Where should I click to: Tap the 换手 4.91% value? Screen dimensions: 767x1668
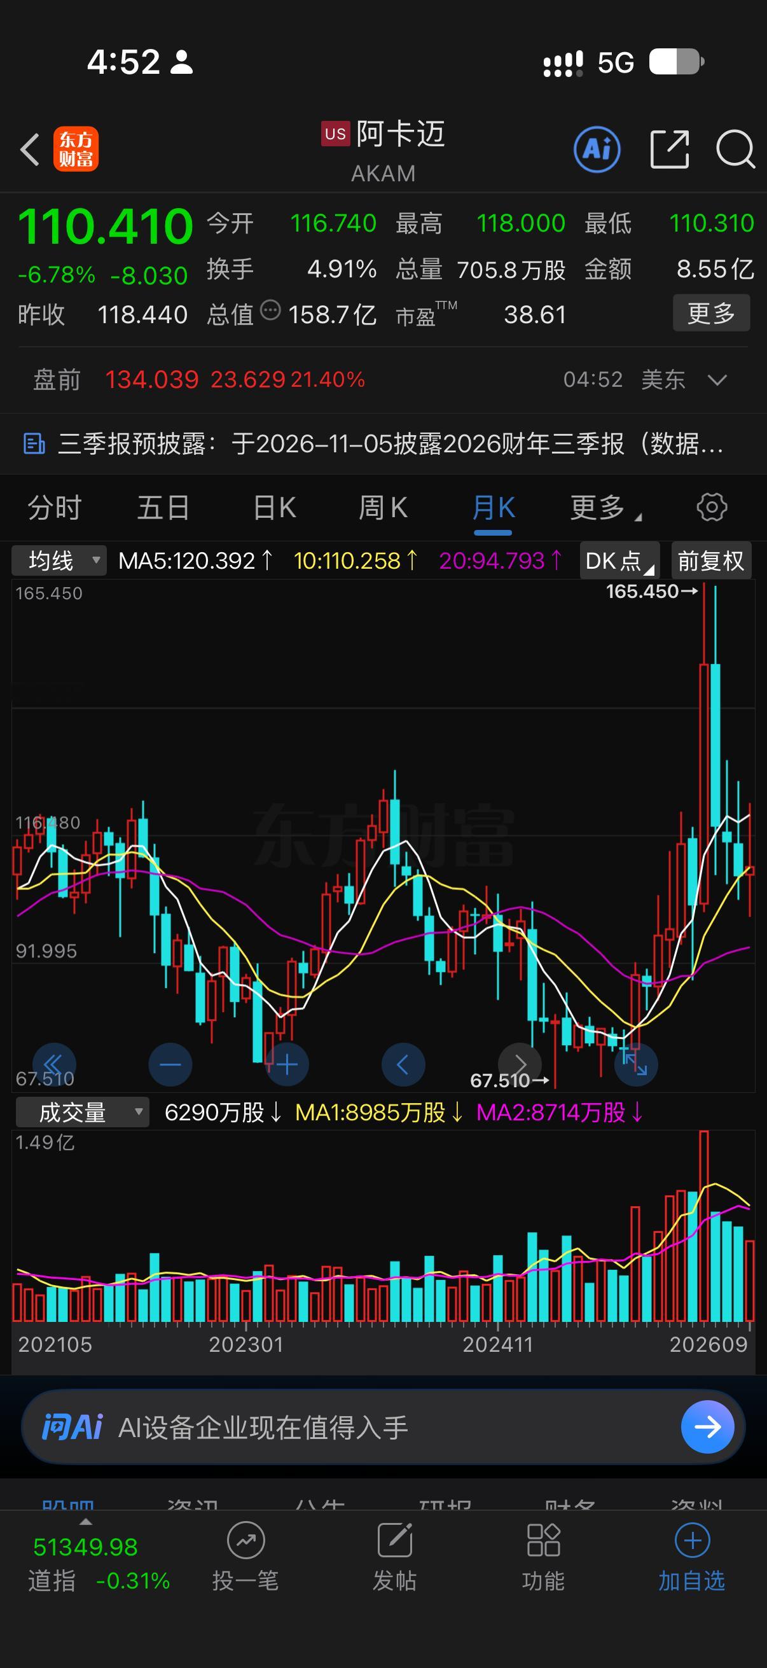[x=342, y=268]
